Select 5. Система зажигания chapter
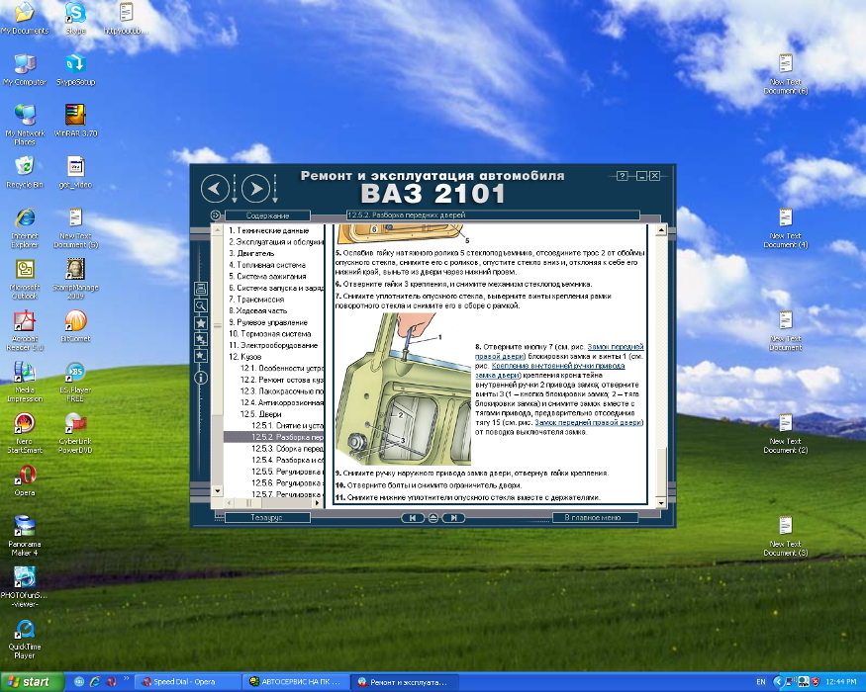The height and width of the screenshot is (692, 866). (267, 277)
